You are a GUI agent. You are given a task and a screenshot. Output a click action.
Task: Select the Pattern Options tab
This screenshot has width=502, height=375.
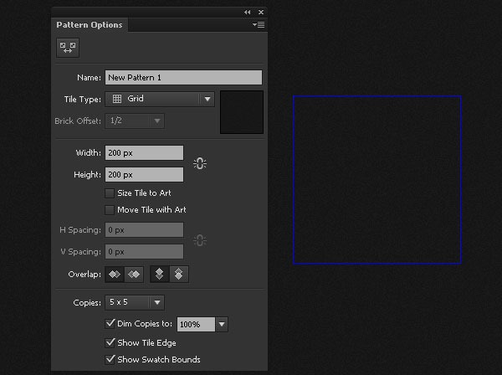click(x=90, y=25)
